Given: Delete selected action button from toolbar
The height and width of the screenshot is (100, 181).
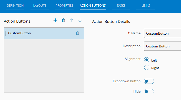Looking at the screenshot, I should point(64,20).
